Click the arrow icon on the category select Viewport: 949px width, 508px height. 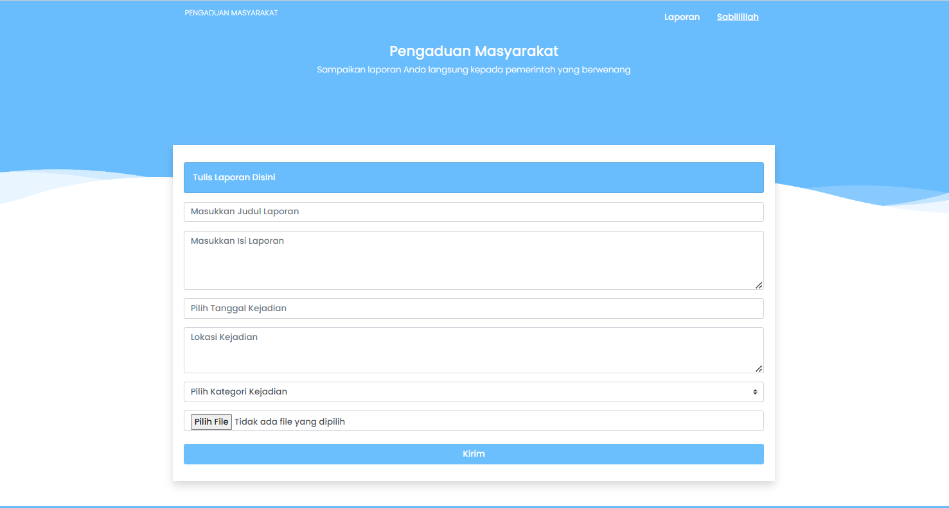755,392
